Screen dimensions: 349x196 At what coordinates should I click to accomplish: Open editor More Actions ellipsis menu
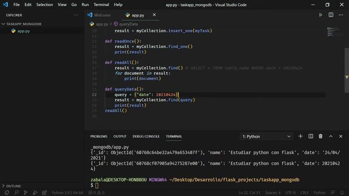click(341, 15)
